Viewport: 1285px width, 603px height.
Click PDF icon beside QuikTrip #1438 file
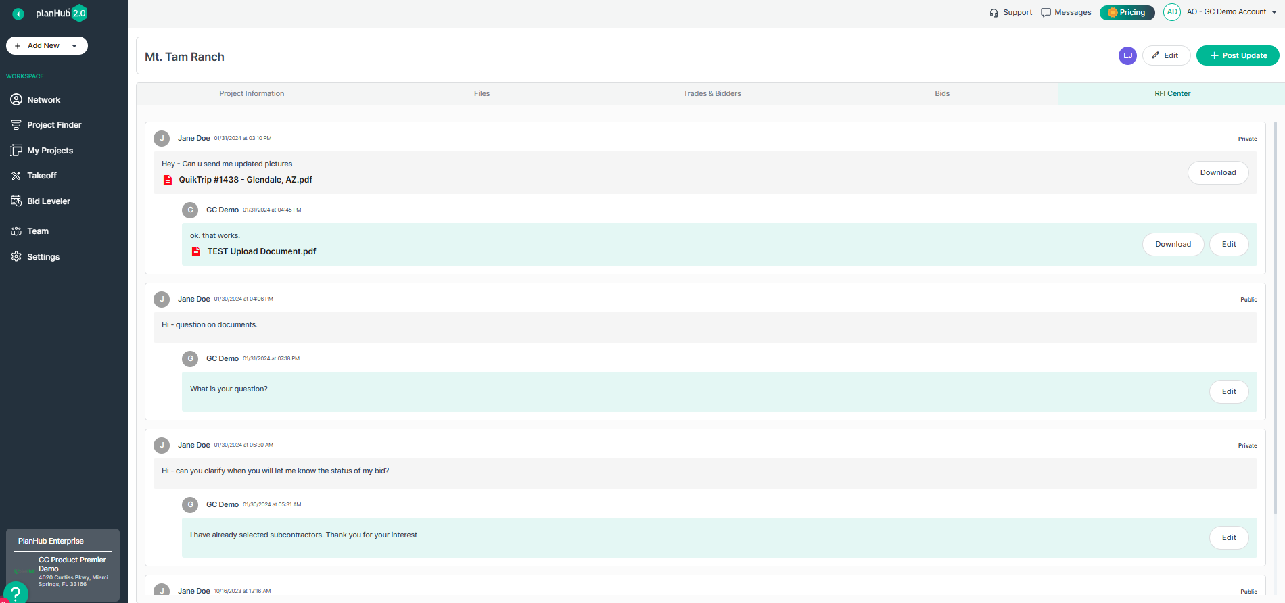[x=168, y=180]
